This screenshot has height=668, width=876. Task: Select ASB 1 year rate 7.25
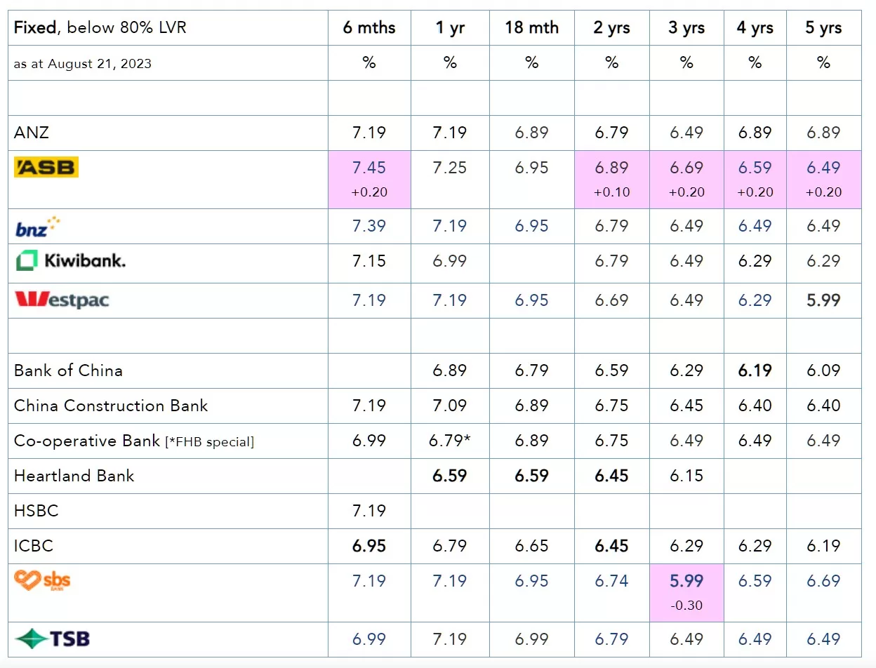tap(451, 168)
